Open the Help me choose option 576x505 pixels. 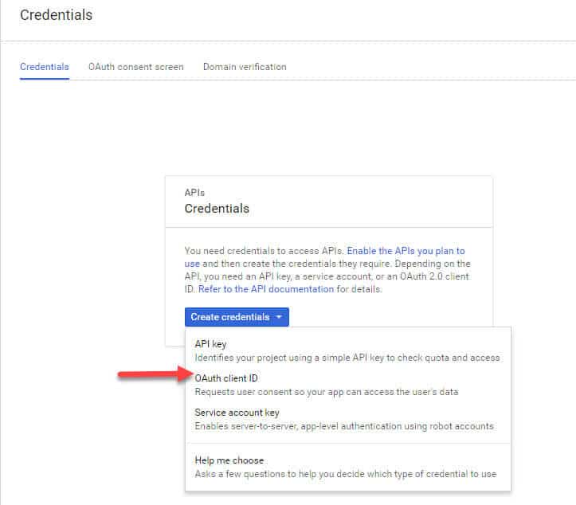coord(348,467)
